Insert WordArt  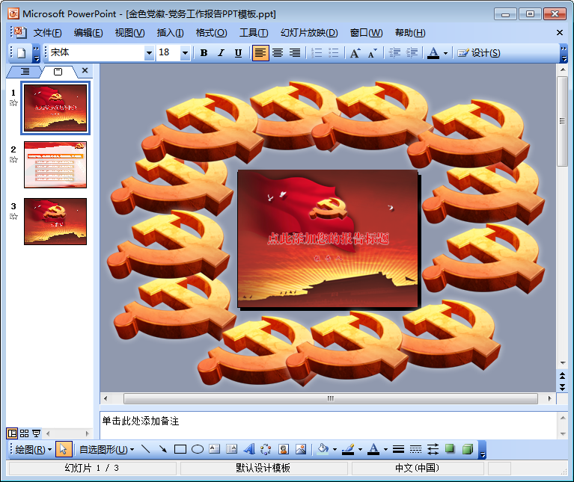coord(249,449)
